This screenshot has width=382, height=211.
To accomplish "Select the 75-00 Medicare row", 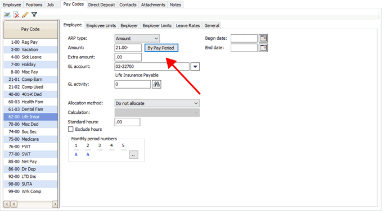I will click(x=30, y=139).
